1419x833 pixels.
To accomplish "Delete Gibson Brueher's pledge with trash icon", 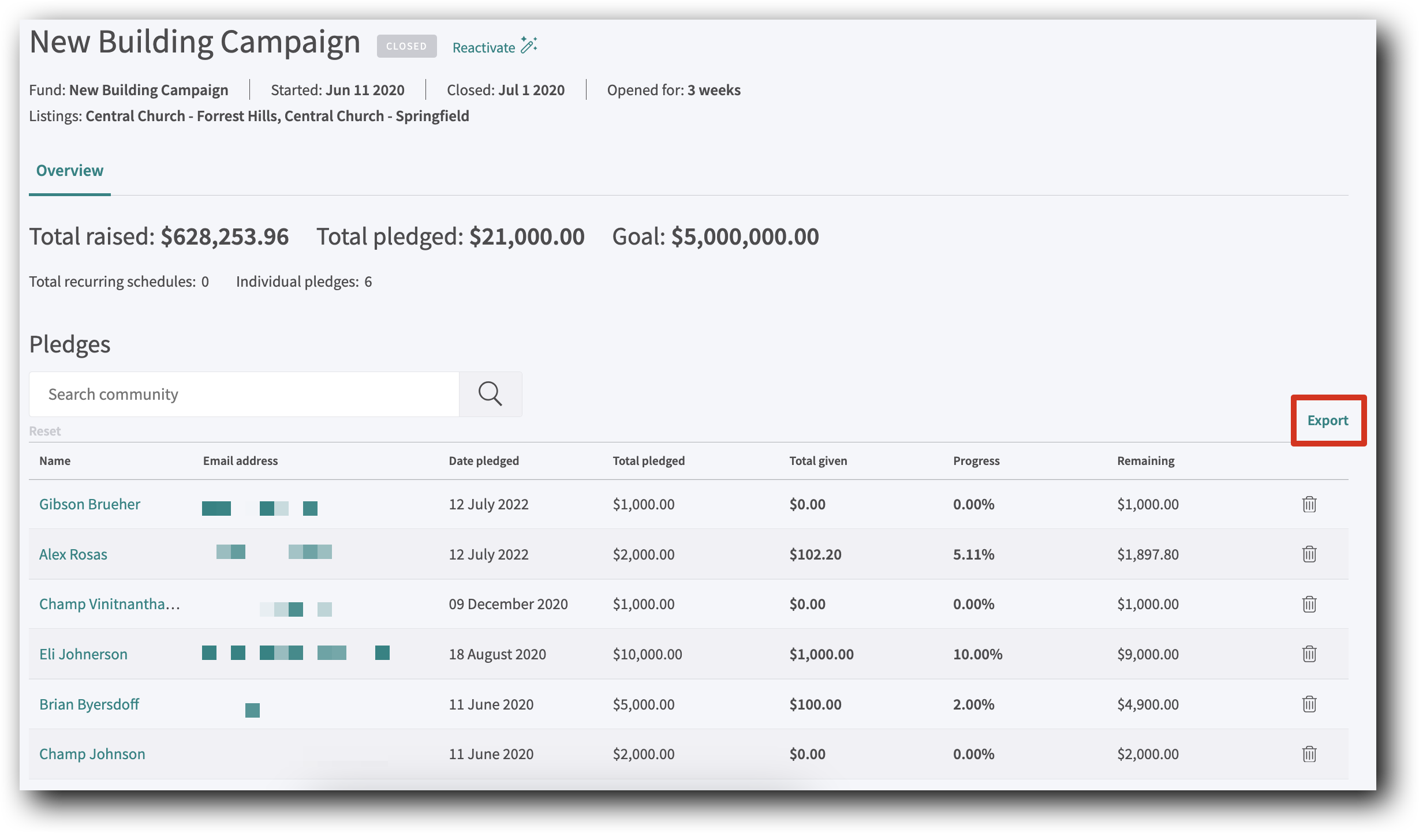I will (x=1309, y=504).
